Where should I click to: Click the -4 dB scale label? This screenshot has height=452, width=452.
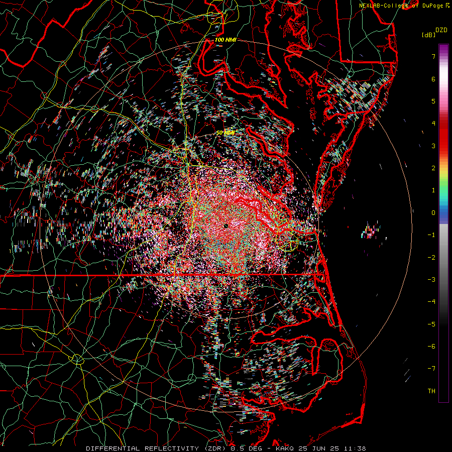click(x=431, y=301)
